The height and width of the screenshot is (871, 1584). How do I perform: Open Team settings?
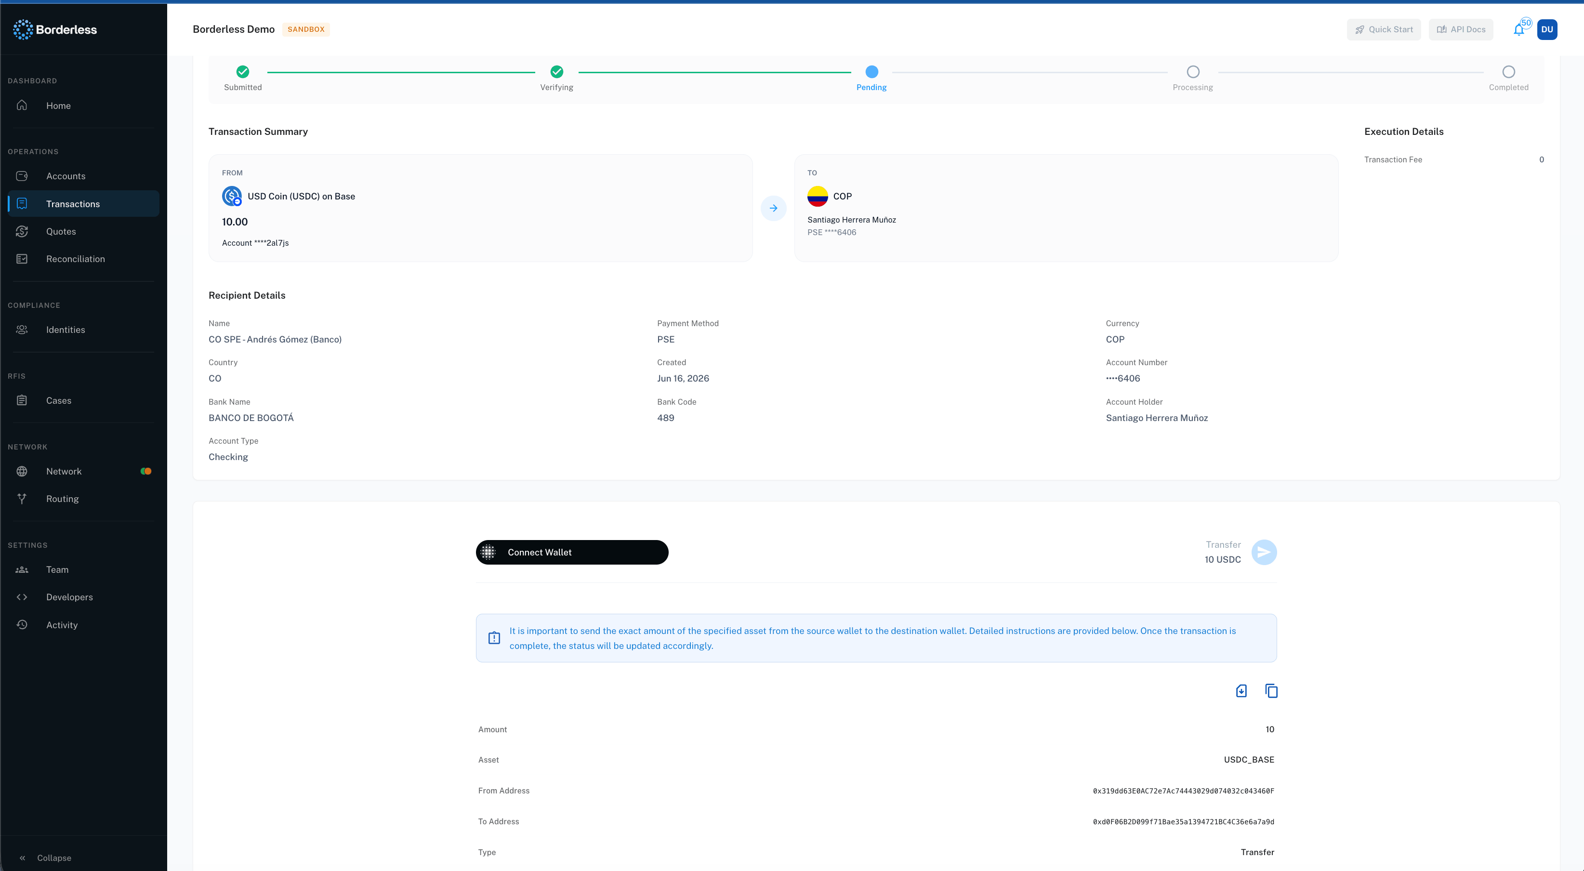click(x=83, y=569)
